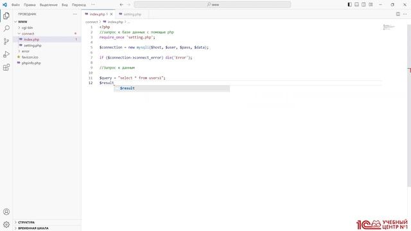The width and height of the screenshot is (411, 231).
Task: Open the Переход menu
Action: pos(78,4)
